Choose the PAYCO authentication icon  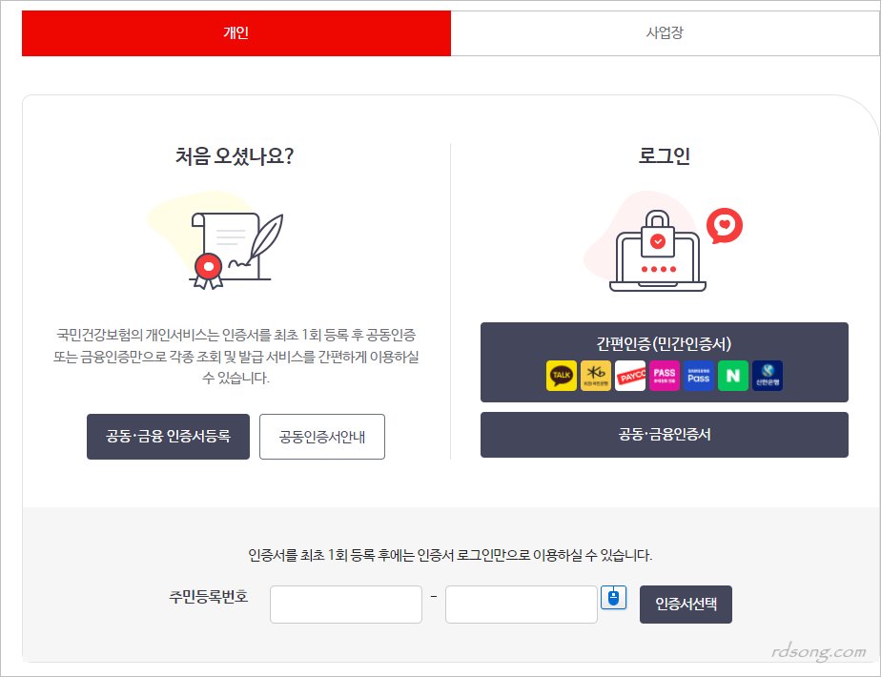(x=630, y=376)
